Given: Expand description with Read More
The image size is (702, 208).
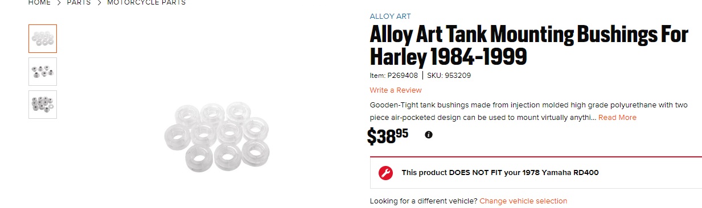Looking at the screenshot, I should pos(617,118).
